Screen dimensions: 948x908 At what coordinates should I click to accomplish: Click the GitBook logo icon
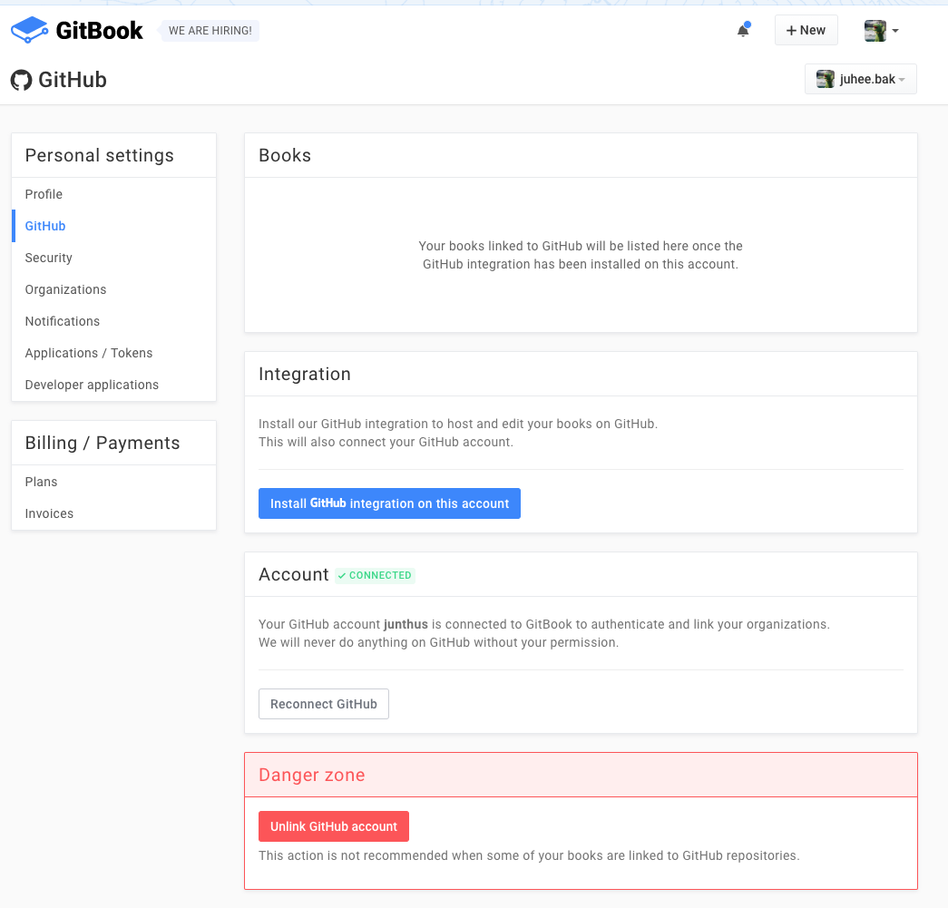click(x=29, y=30)
